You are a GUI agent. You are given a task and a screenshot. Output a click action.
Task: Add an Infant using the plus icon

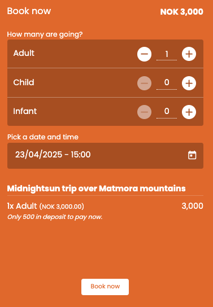tap(189, 112)
